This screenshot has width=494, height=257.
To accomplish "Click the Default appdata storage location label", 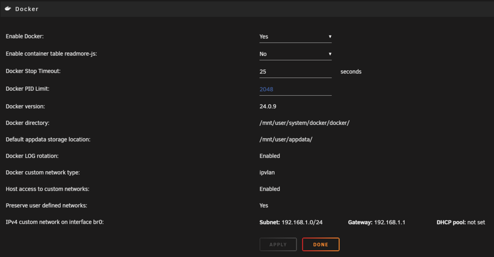I will point(48,140).
